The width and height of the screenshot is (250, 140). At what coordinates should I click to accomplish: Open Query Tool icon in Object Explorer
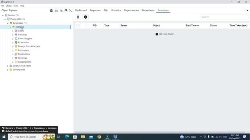(51, 10)
